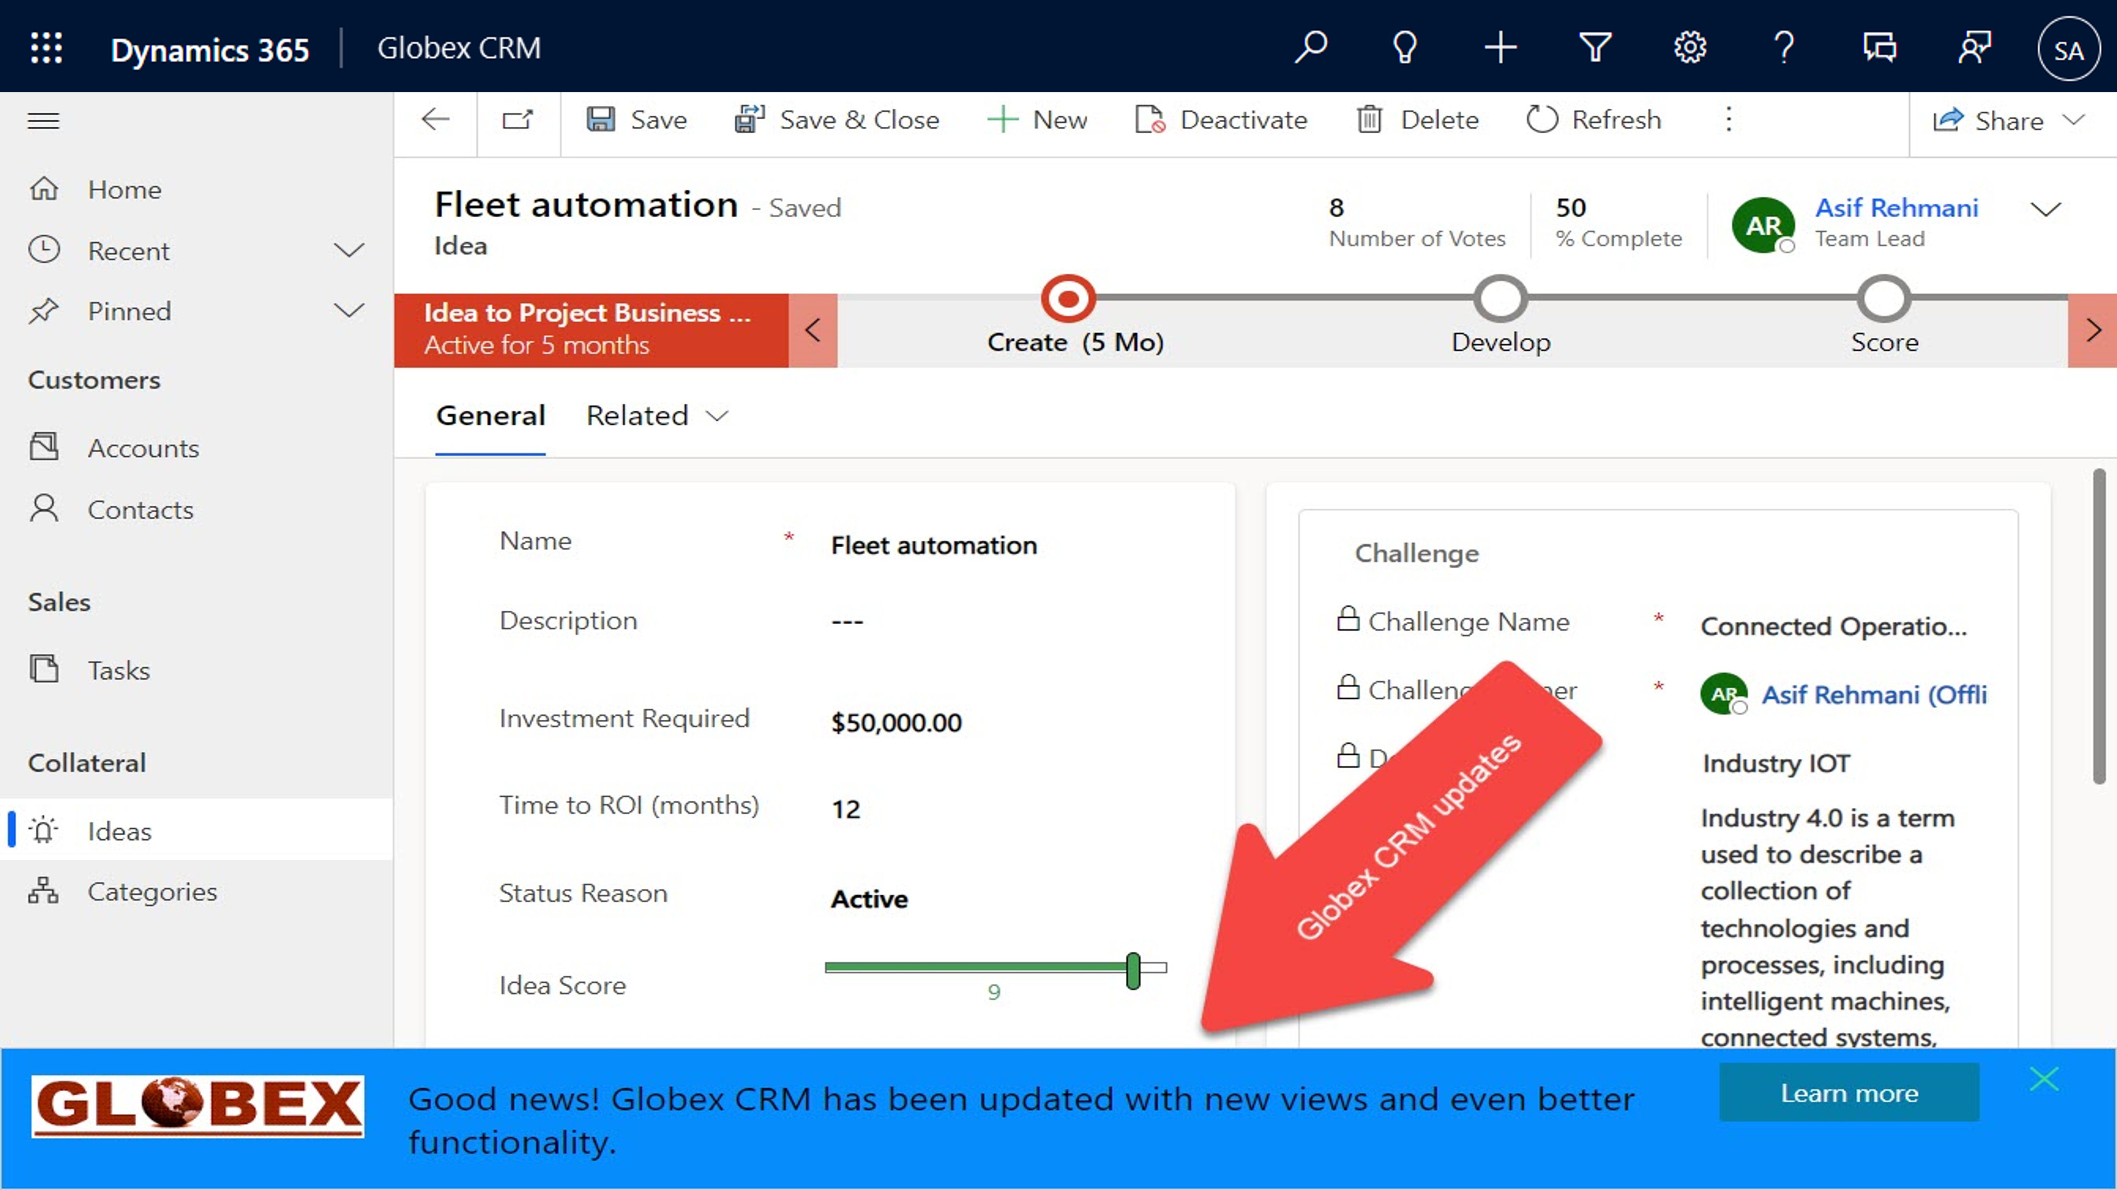Open the advanced find filter icon
Viewport: 2117px width, 1190px height.
click(1595, 48)
